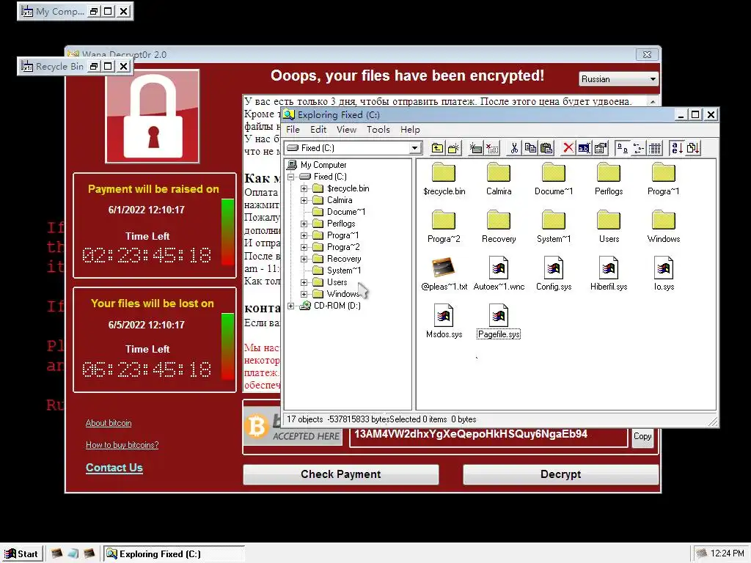The height and width of the screenshot is (563, 751).
Task: Switch to Large Icons view
Action: click(622, 148)
